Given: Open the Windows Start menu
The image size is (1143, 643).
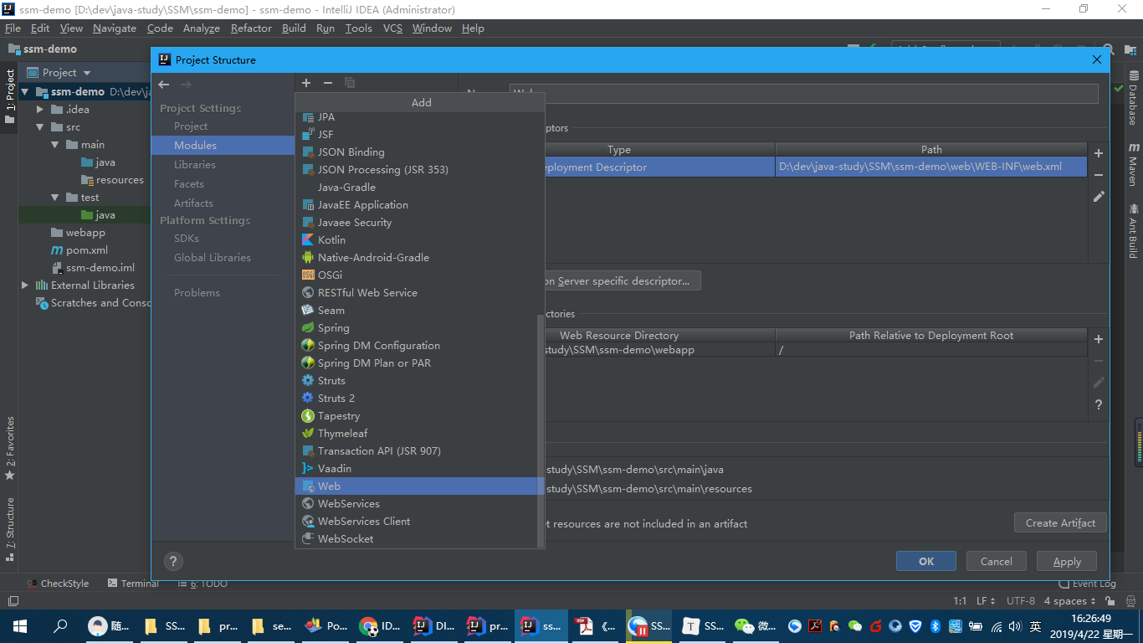Looking at the screenshot, I should click(20, 626).
